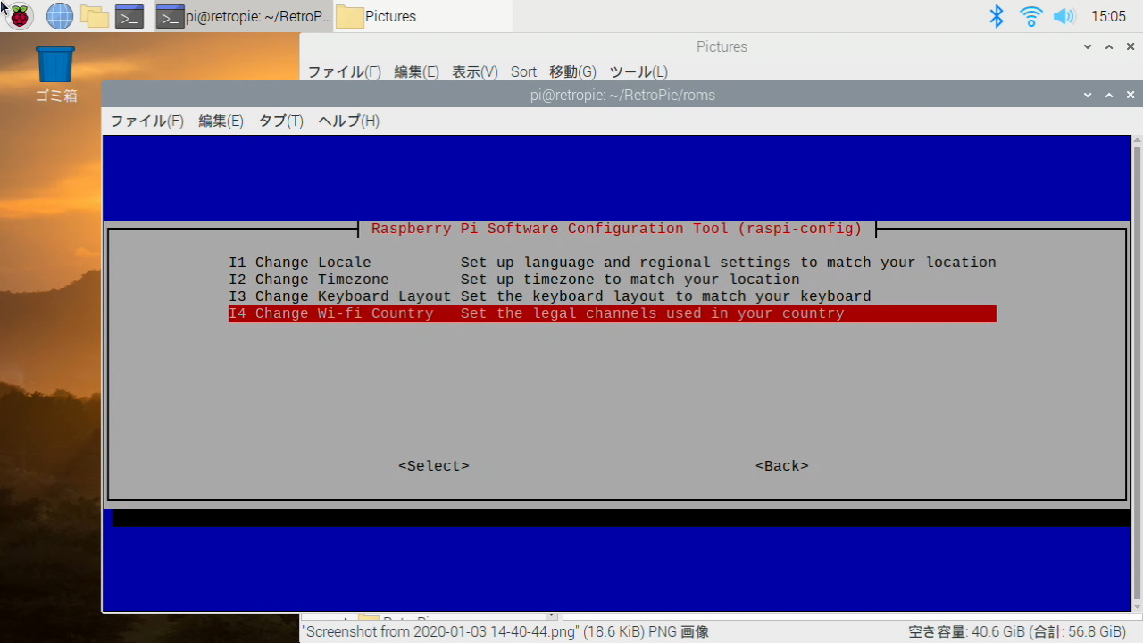Screen dimensions: 1143x643
Task: Click the raspi-config dialog title text
Action: pyautogui.click(x=617, y=229)
